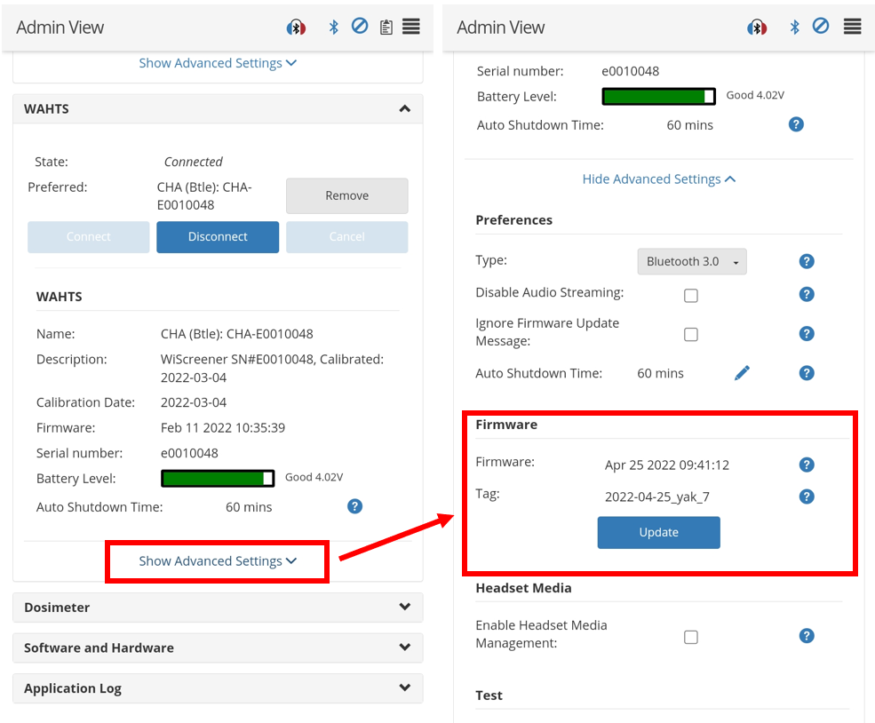
Task: Expand the Dosimeter section
Action: click(218, 608)
